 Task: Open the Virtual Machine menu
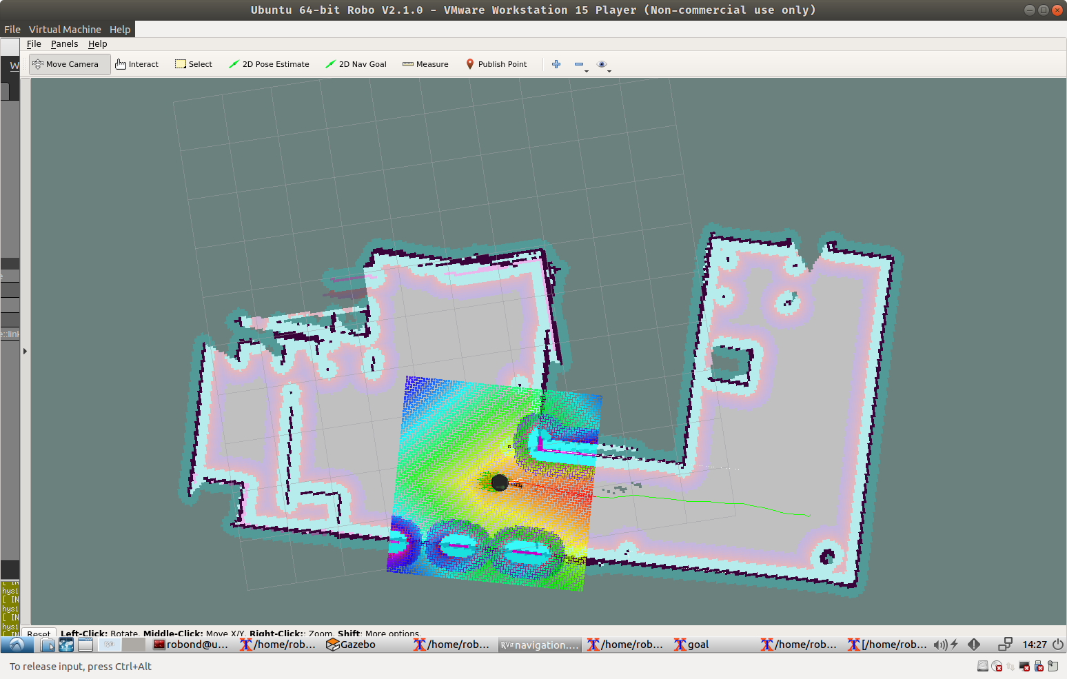click(x=65, y=30)
